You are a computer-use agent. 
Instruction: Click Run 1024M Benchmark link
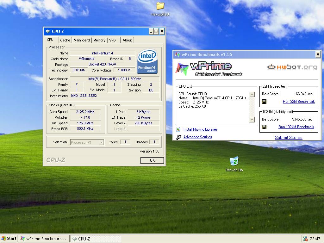[x=296, y=127]
